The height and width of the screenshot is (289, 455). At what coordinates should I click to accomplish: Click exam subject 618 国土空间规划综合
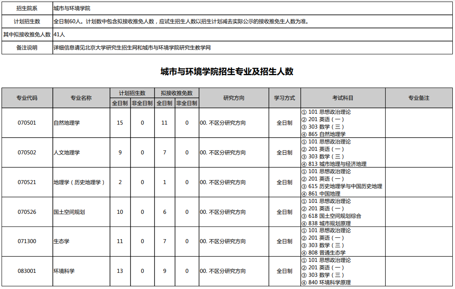pyautogui.click(x=331, y=216)
